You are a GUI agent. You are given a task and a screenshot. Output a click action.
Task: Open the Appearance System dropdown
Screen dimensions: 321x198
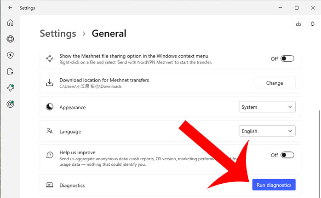tap(267, 107)
